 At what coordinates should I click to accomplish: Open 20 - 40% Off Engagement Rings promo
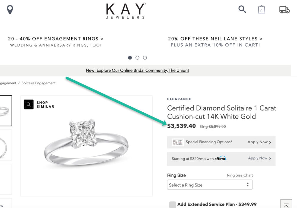click(56, 39)
